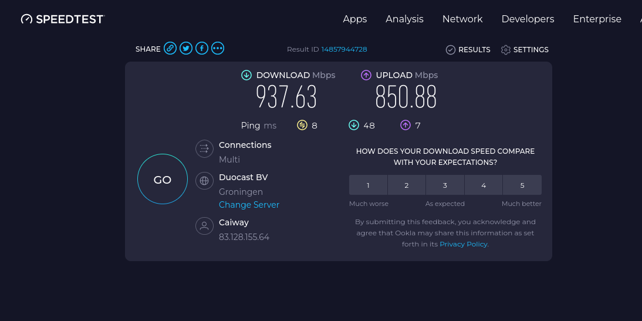Image resolution: width=642 pixels, height=321 pixels.
Task: Click the yellow idle ping icon
Action: [302, 125]
